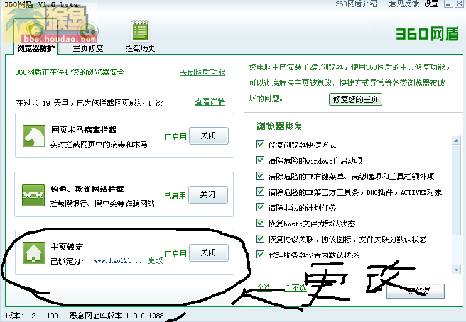Click the 已启用 status of 网页木马病毒拦截
The image size is (466, 322).
(175, 137)
